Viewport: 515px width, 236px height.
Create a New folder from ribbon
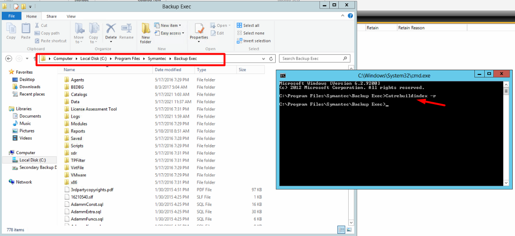click(x=146, y=32)
